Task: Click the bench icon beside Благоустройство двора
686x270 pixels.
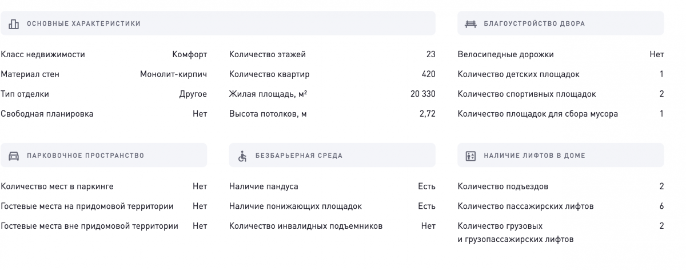Action: (x=470, y=24)
